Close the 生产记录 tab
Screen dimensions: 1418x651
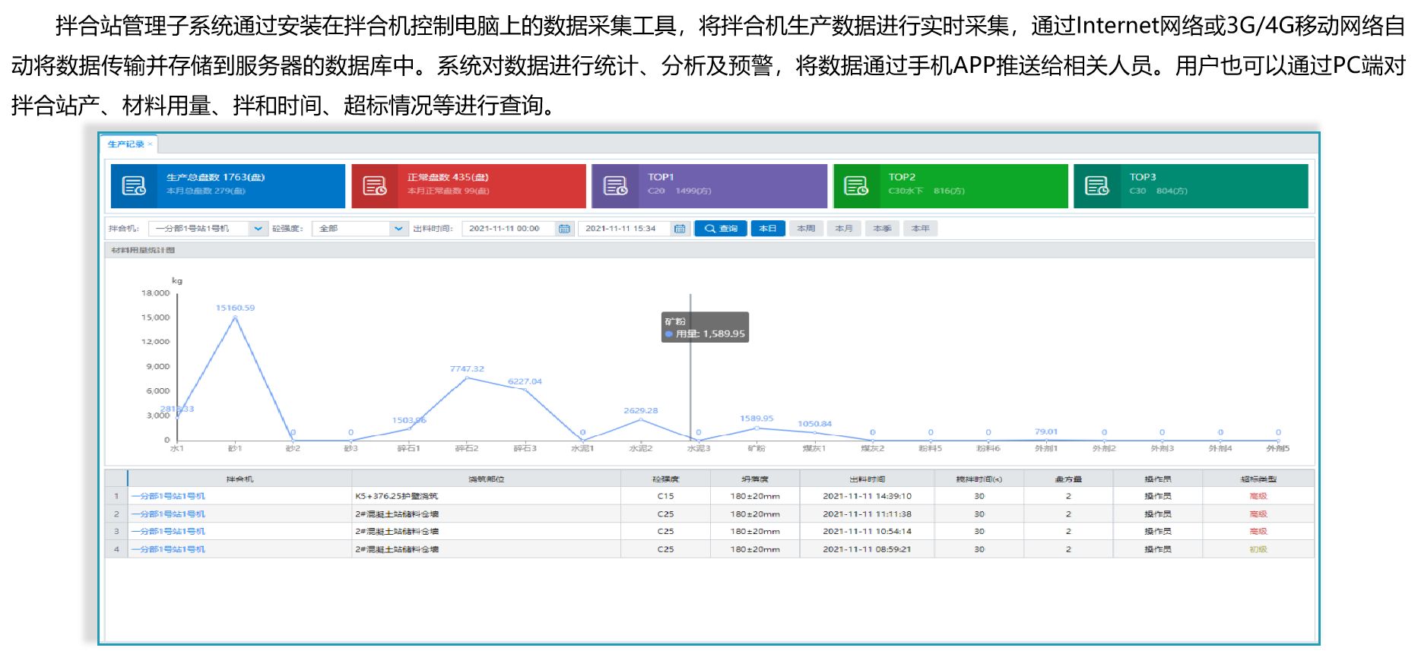point(151,144)
